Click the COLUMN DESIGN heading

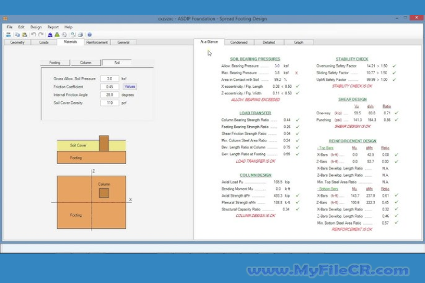point(256,175)
